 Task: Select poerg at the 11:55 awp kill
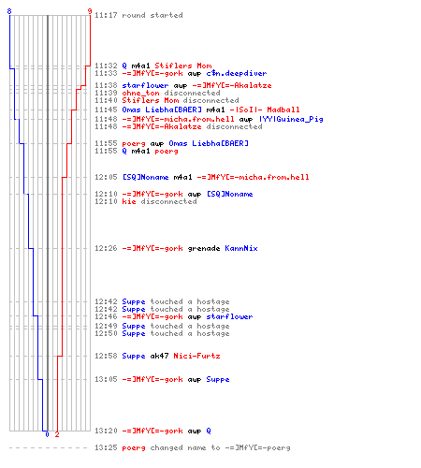pos(134,143)
